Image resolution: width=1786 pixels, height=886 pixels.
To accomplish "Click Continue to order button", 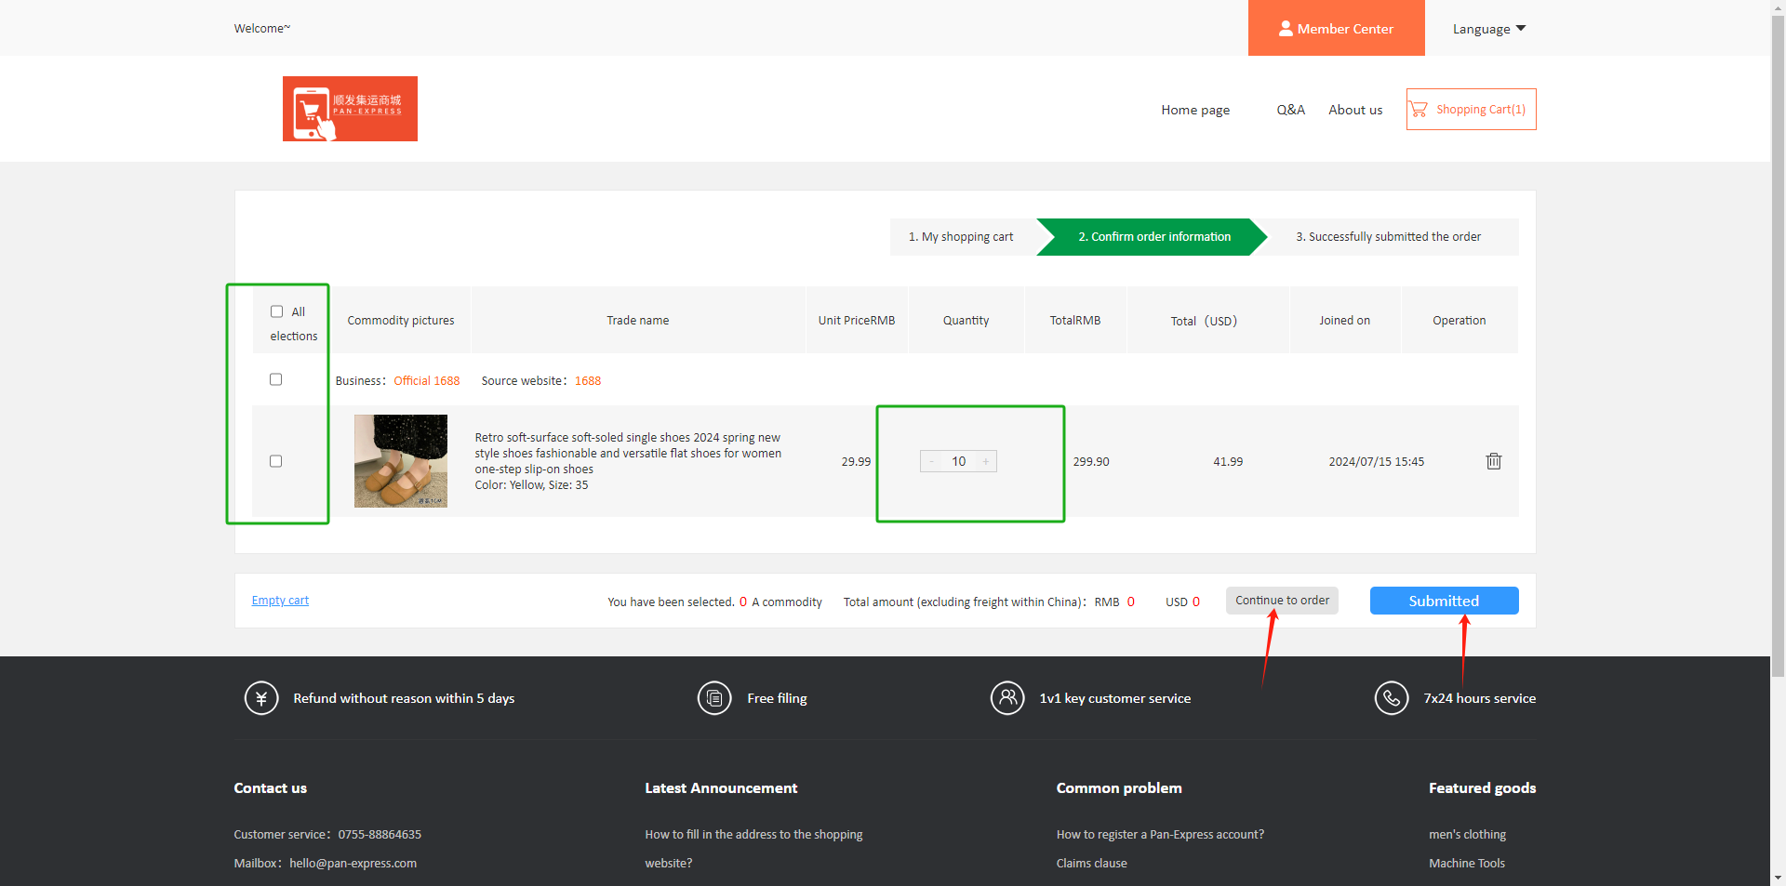I will tap(1282, 601).
